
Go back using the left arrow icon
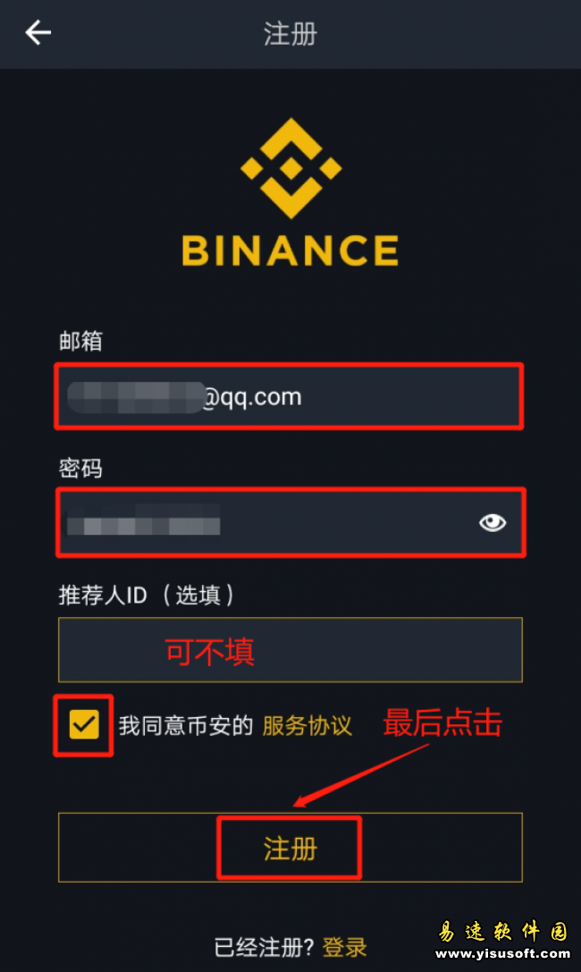pyautogui.click(x=38, y=33)
